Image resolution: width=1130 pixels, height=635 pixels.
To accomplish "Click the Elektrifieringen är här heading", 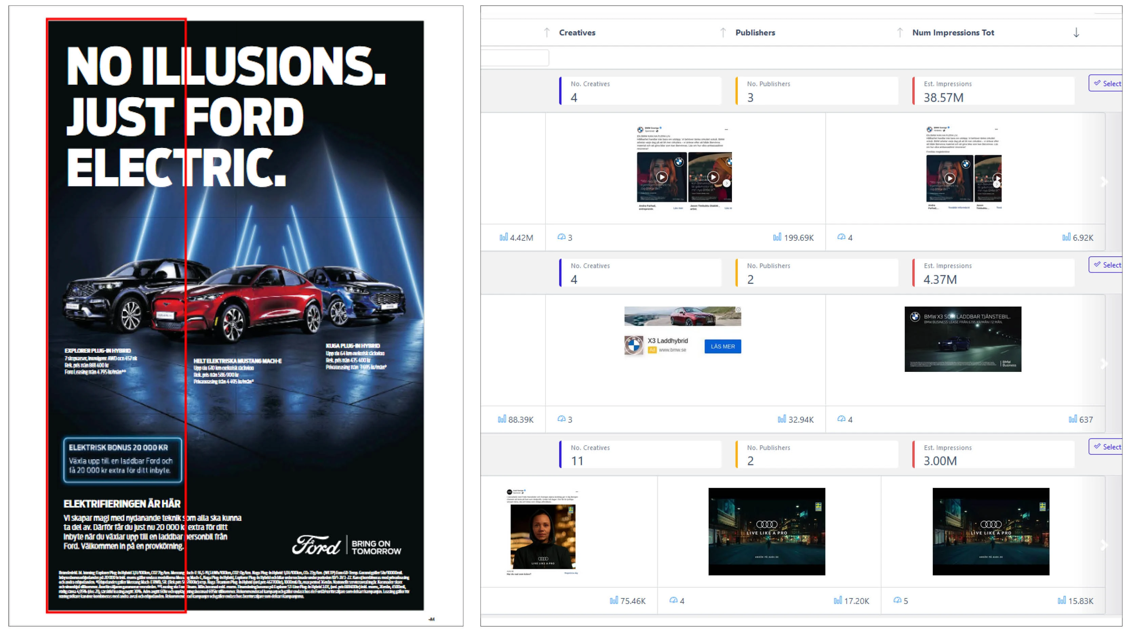I will click(x=122, y=504).
